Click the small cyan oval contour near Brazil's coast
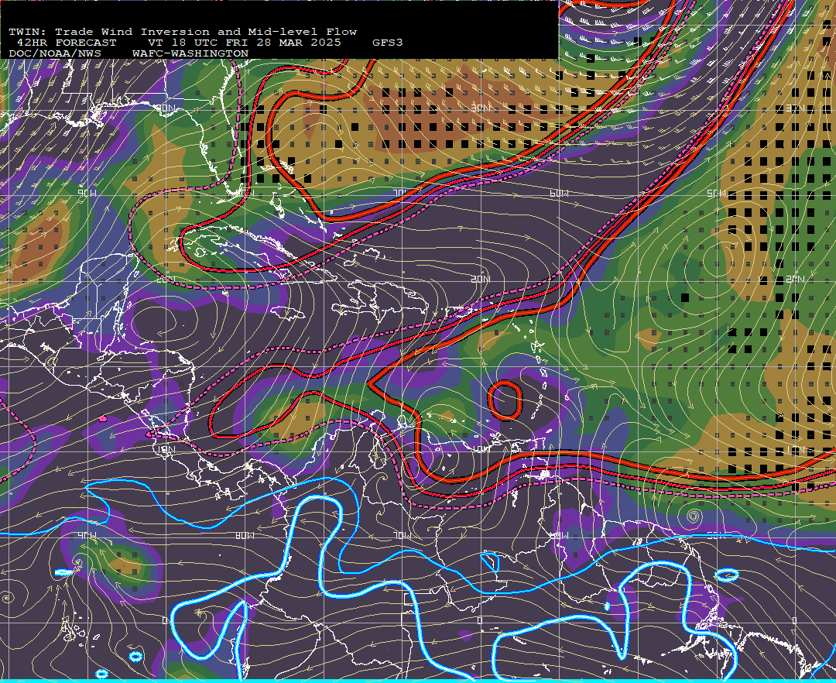 (726, 575)
